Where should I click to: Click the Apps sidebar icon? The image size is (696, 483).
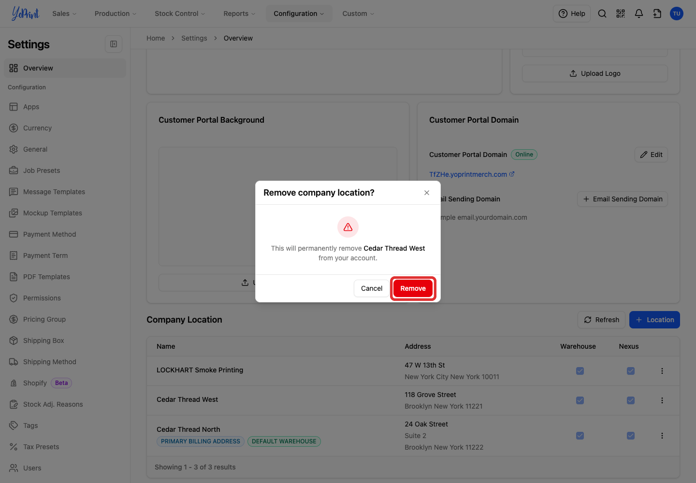(x=14, y=107)
